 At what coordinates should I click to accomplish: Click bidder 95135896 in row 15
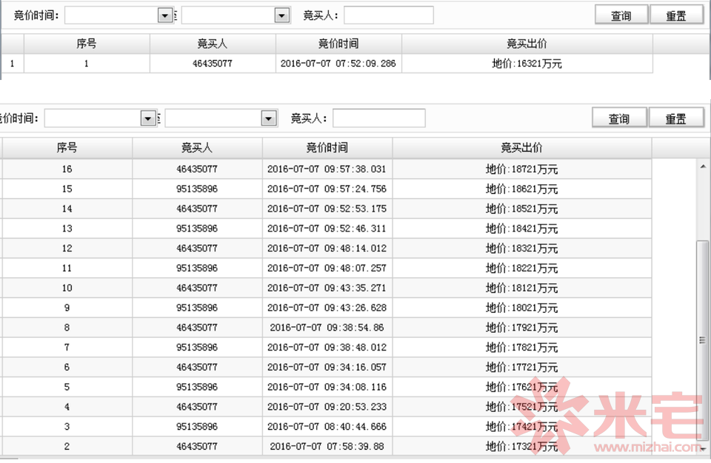point(197,189)
